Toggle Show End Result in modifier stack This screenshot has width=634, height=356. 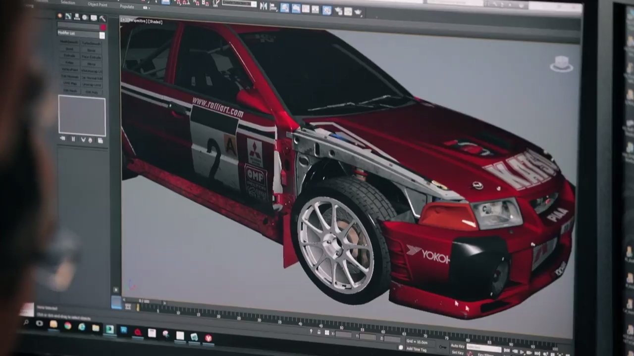pos(73,139)
